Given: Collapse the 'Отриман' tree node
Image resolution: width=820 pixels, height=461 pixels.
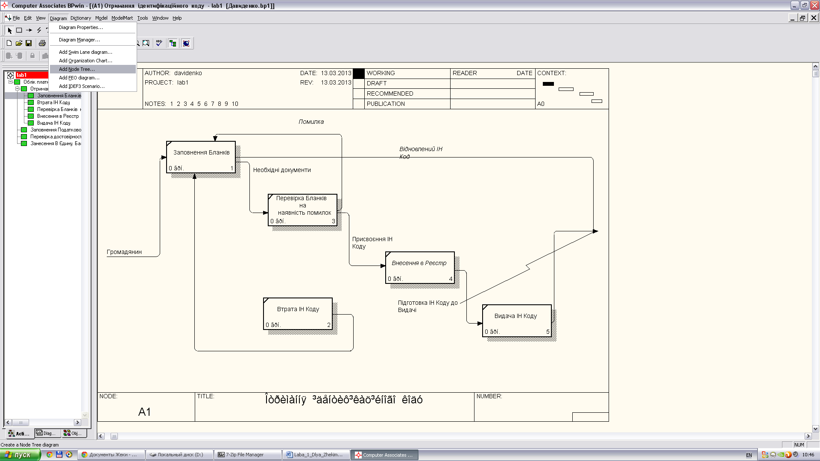Looking at the screenshot, I should tap(18, 89).
